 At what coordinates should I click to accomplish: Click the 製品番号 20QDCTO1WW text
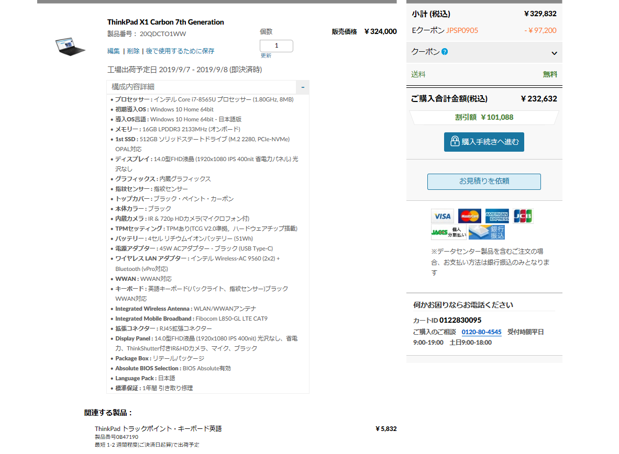click(147, 34)
